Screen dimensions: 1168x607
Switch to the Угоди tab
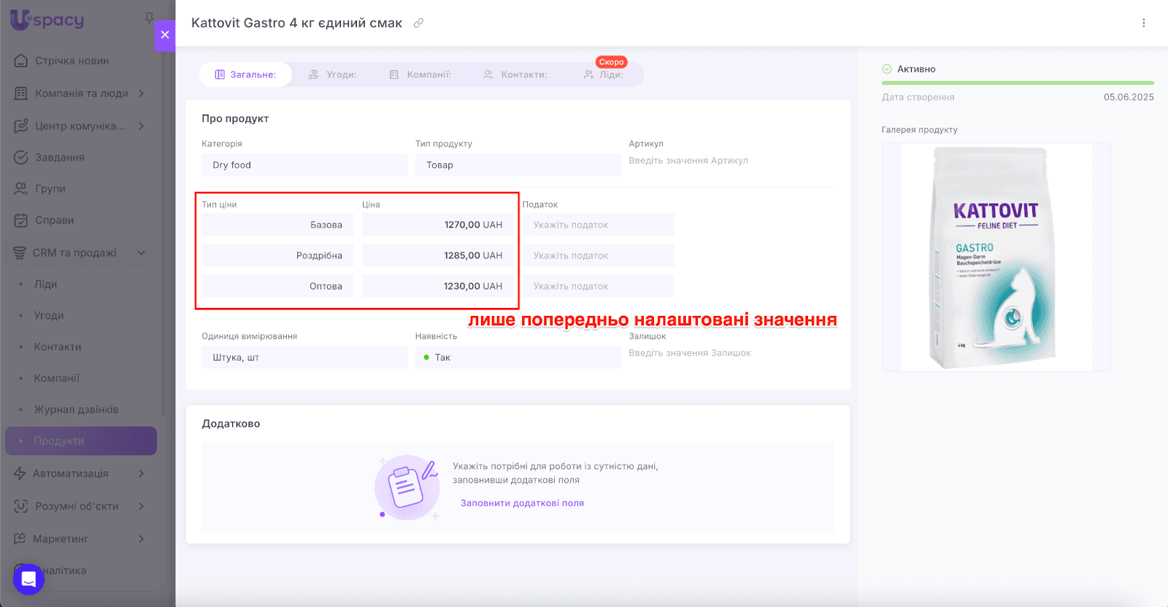pyautogui.click(x=332, y=74)
